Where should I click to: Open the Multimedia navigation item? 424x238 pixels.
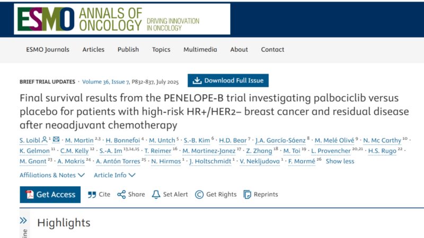pos(200,49)
